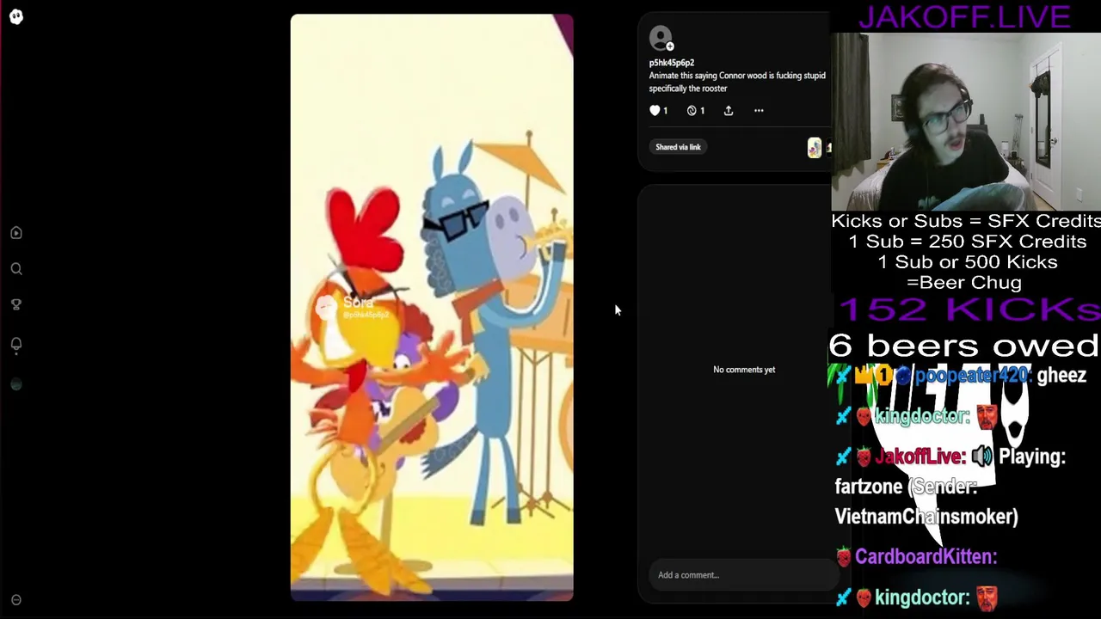Image resolution: width=1101 pixels, height=619 pixels.
Task: Open the three-dot more options menu
Action: (759, 110)
